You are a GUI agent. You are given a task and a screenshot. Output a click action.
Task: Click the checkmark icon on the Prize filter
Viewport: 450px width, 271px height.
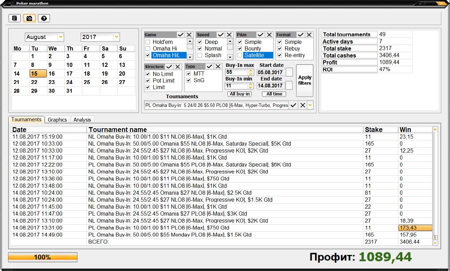coord(261,34)
